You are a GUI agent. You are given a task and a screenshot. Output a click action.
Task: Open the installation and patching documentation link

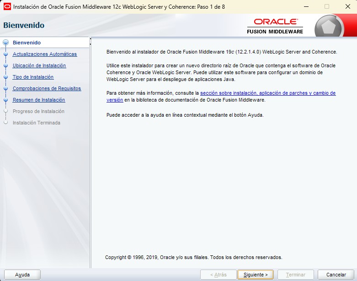pyautogui.click(x=268, y=93)
